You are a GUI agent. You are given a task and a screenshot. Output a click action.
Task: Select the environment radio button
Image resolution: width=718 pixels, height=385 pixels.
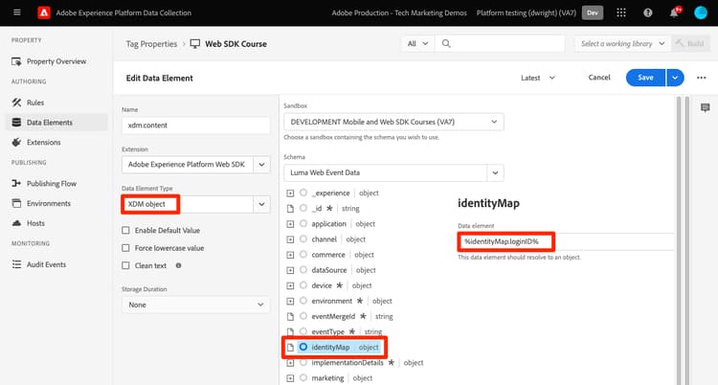(303, 301)
